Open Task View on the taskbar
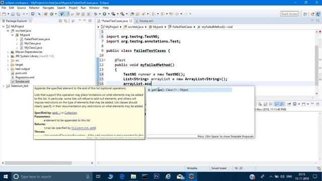Viewport: 322px width, 181px height. click(98, 176)
